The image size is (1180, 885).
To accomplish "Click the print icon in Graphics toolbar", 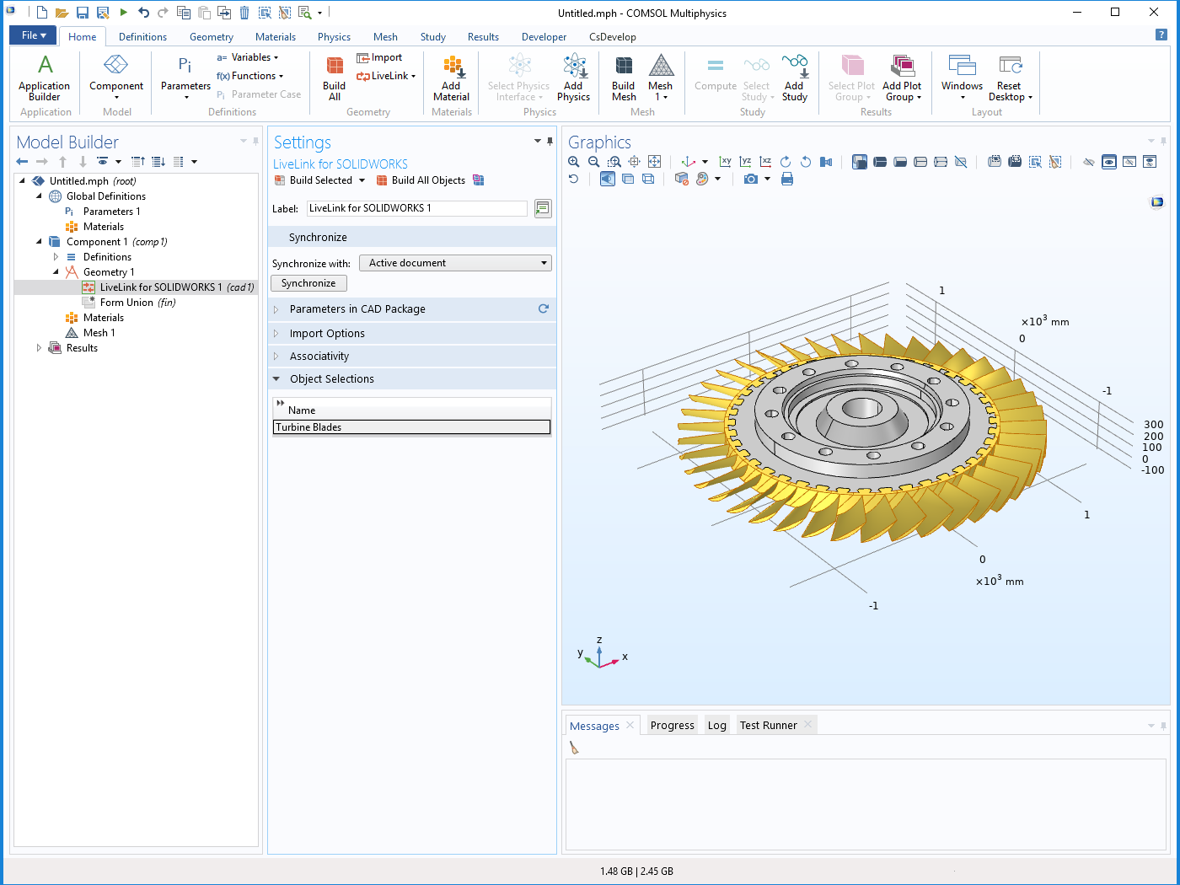I will 787,179.
